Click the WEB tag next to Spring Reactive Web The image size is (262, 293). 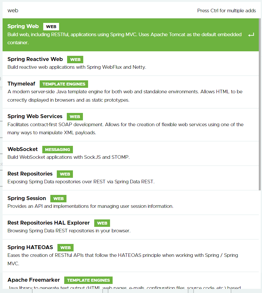point(75,59)
